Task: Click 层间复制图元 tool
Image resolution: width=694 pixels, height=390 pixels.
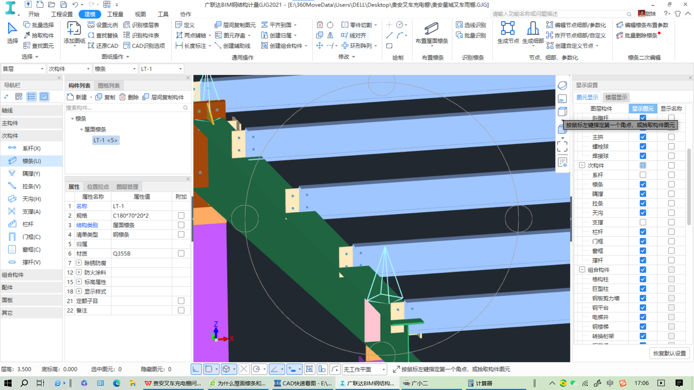Action: (235, 25)
